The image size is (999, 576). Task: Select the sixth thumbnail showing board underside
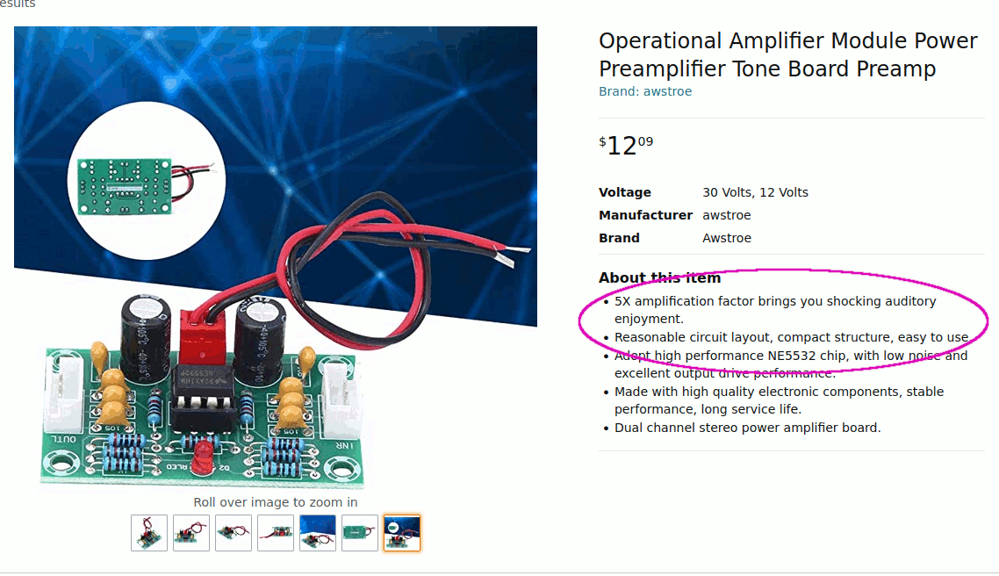tap(359, 533)
